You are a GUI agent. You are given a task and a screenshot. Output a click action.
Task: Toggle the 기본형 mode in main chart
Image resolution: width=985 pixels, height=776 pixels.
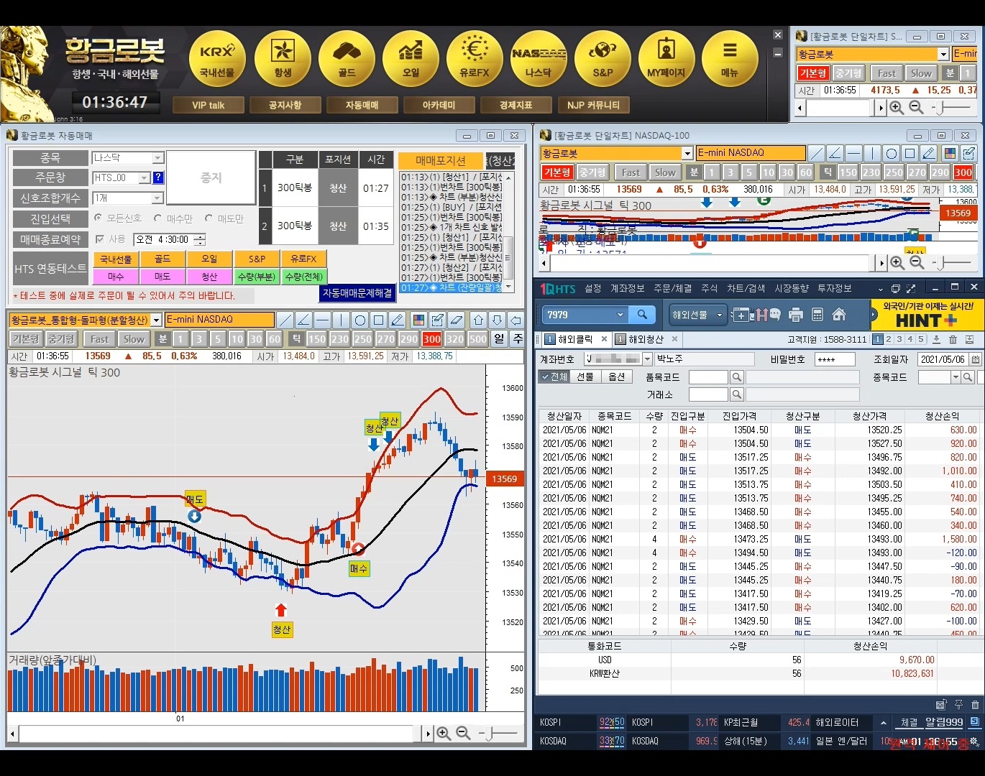25,339
